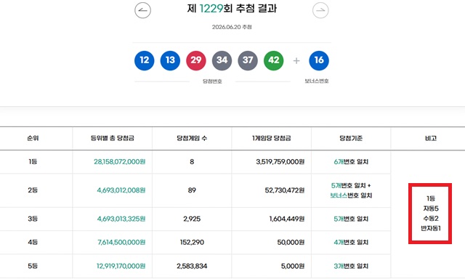
Task: Go to next draw with right arrow
Action: pyautogui.click(x=320, y=10)
